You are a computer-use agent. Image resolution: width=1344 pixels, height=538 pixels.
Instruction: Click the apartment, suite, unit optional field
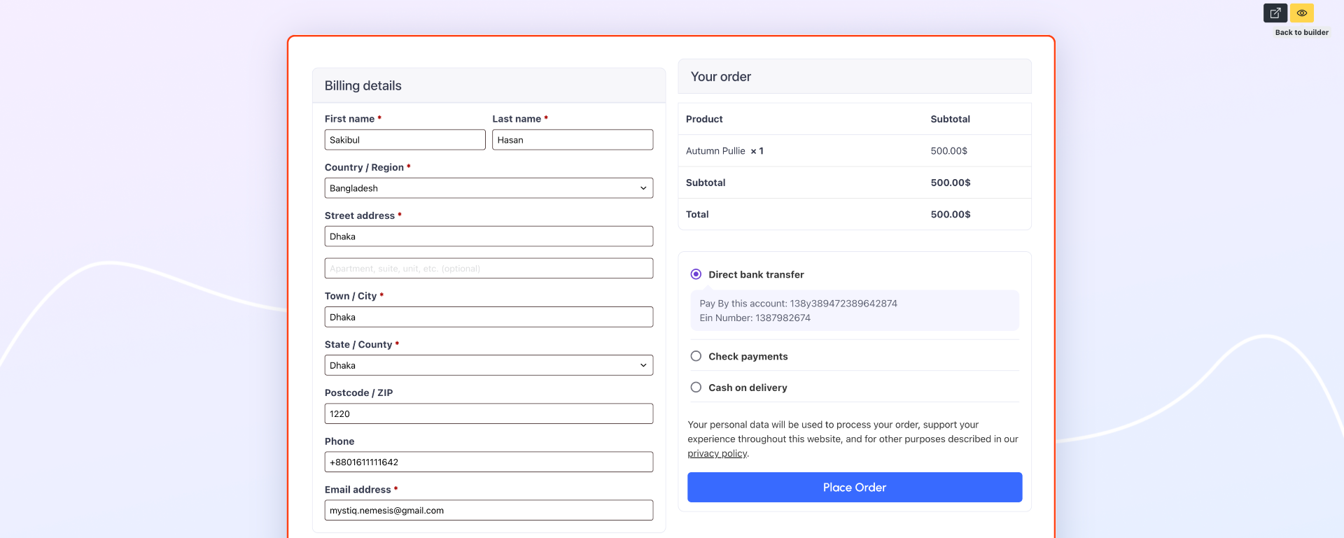pyautogui.click(x=488, y=269)
